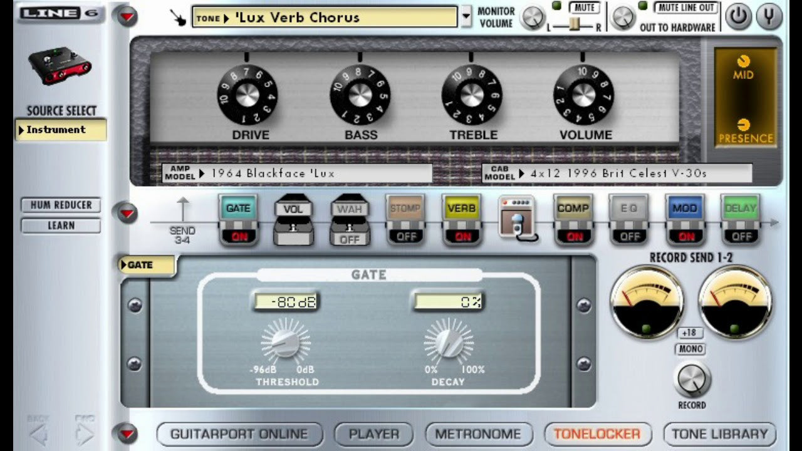Image resolution: width=802 pixels, height=451 pixels.
Task: Collapse the effects chain red arrow expander
Action: tap(127, 213)
